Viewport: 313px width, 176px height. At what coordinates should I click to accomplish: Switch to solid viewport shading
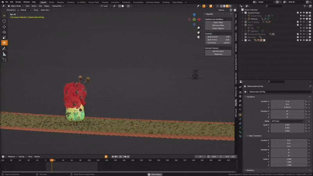click(x=224, y=6)
